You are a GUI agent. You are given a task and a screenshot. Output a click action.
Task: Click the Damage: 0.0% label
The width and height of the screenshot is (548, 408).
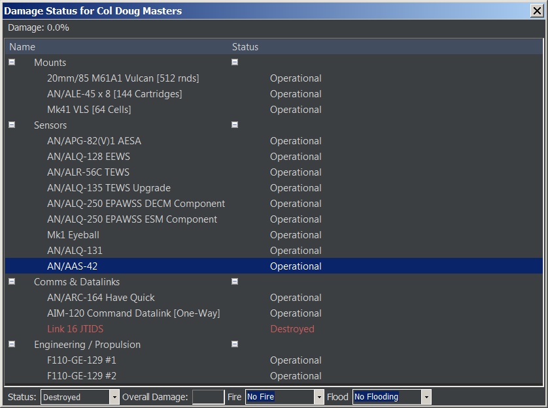coord(39,27)
